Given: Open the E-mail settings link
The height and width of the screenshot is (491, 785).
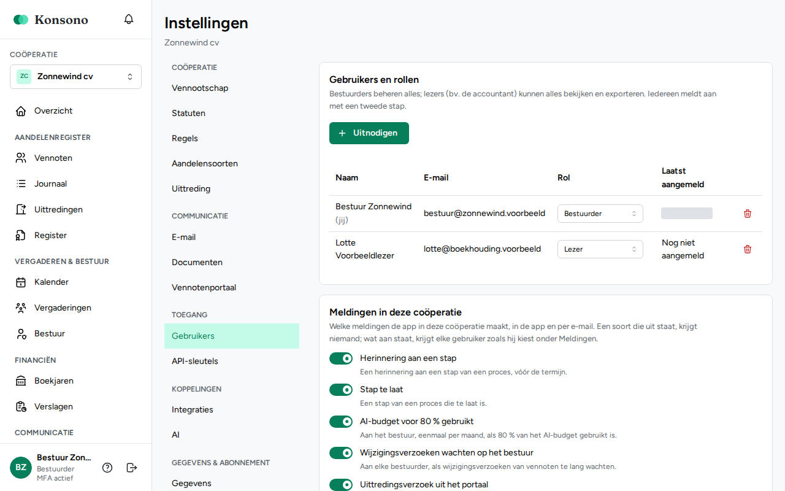Looking at the screenshot, I should pyautogui.click(x=232, y=238).
